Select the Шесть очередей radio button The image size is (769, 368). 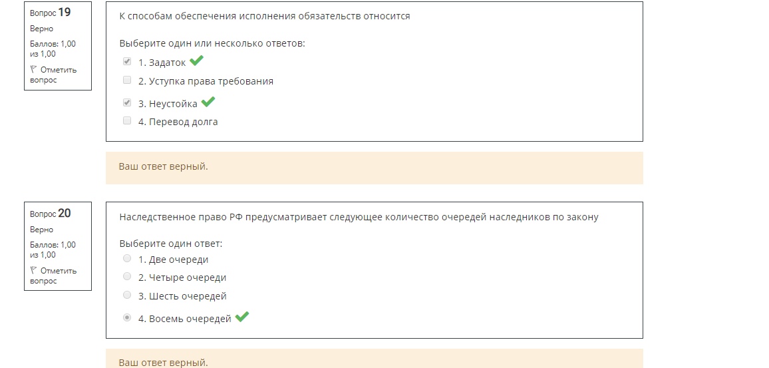(127, 295)
